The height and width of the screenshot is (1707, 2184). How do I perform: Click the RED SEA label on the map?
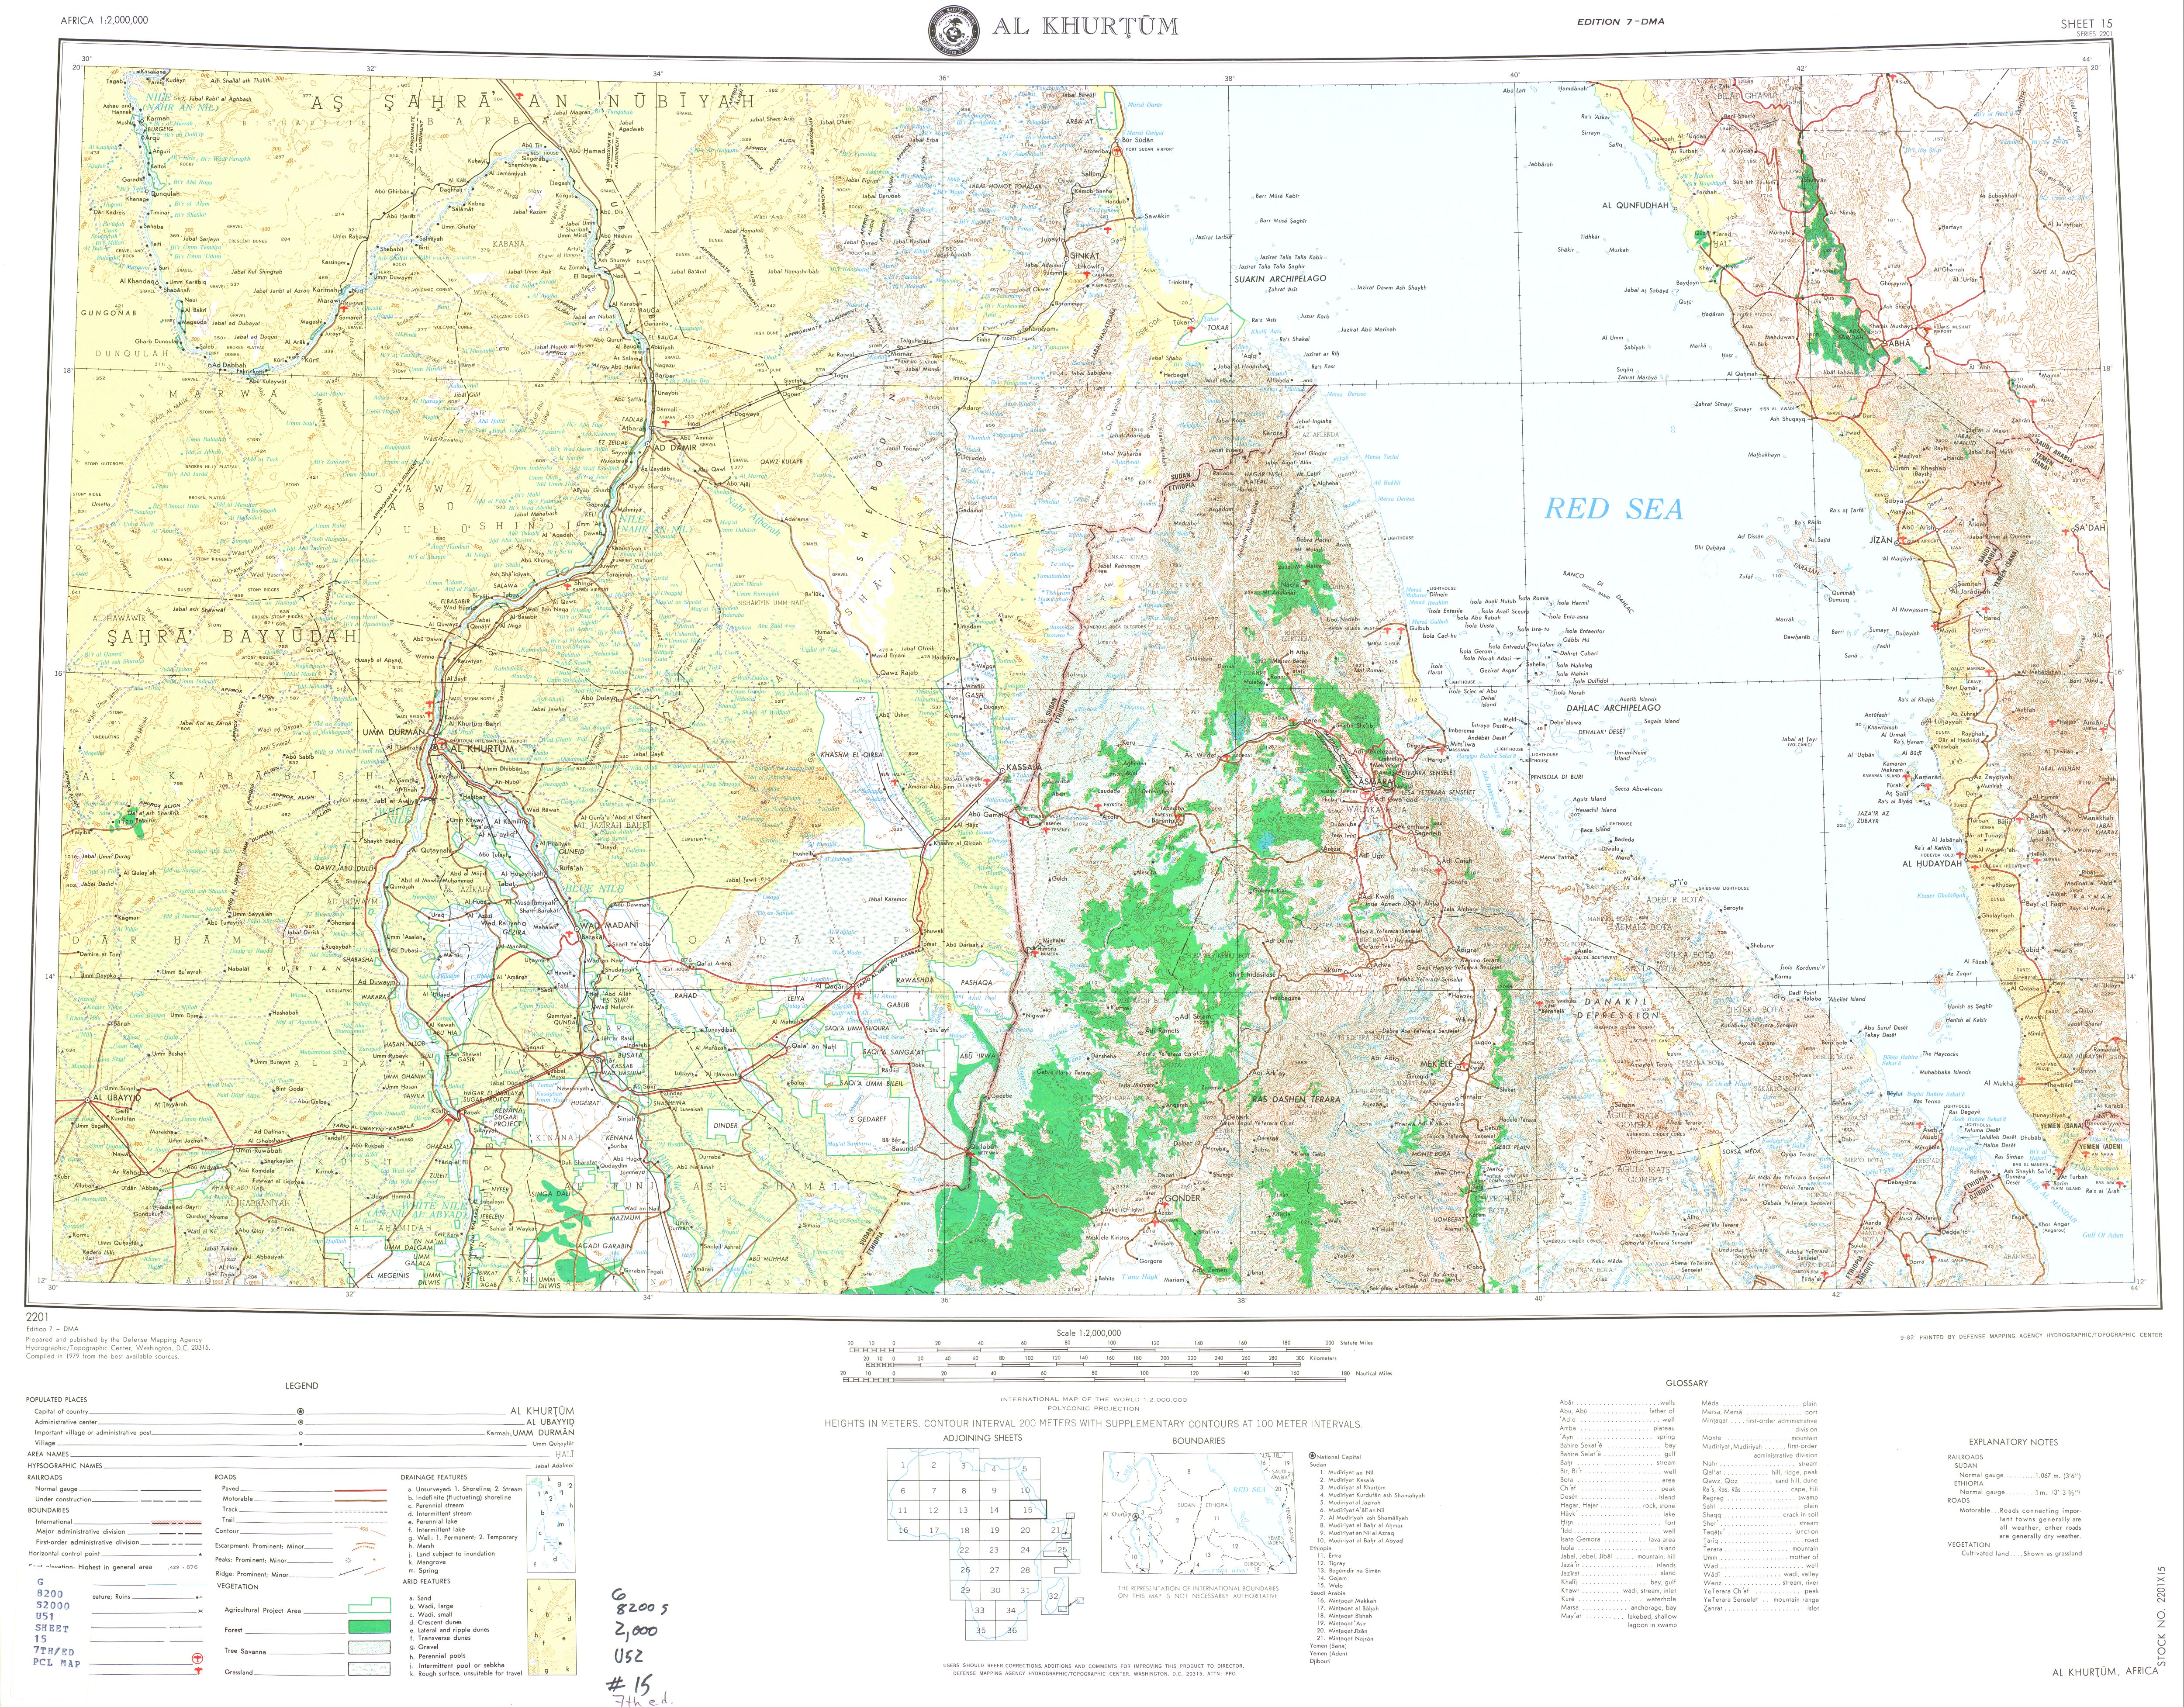click(x=1613, y=509)
